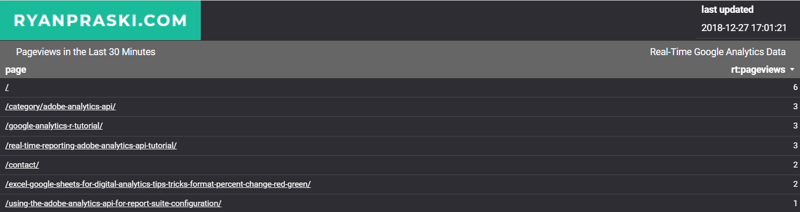800x212 pixels.
Task: Open the excel-google-sheets percent-change-red-green link
Action: pyautogui.click(x=158, y=184)
